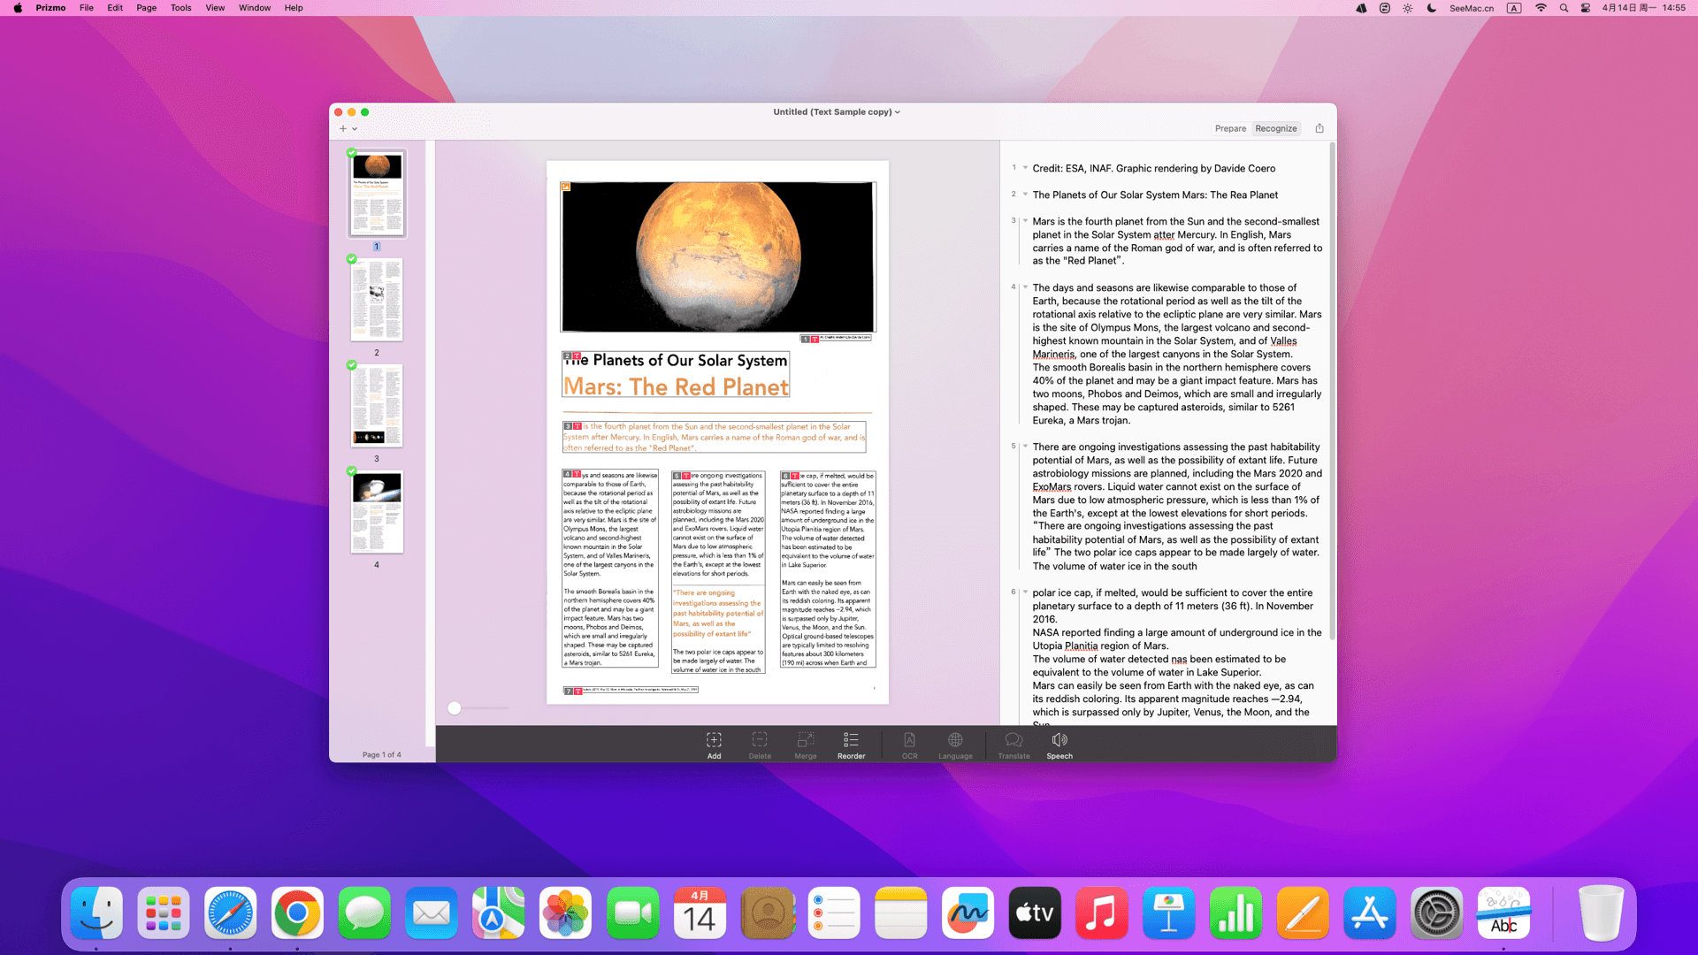1698x955 pixels.
Task: Collapse text region 3 disclosure triangle
Action: coord(1026,221)
